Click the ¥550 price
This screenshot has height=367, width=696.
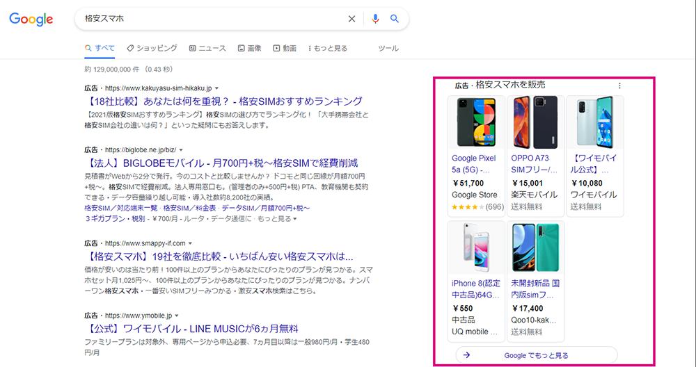click(463, 309)
